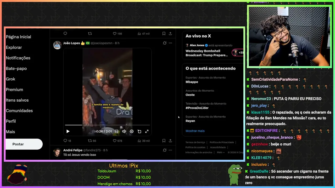The height and width of the screenshot is (188, 335).
Task: View 39 mil analytics on João Lopes post
Action: click(144, 141)
